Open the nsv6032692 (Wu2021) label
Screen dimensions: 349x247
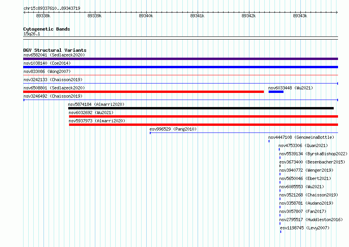tap(91, 113)
